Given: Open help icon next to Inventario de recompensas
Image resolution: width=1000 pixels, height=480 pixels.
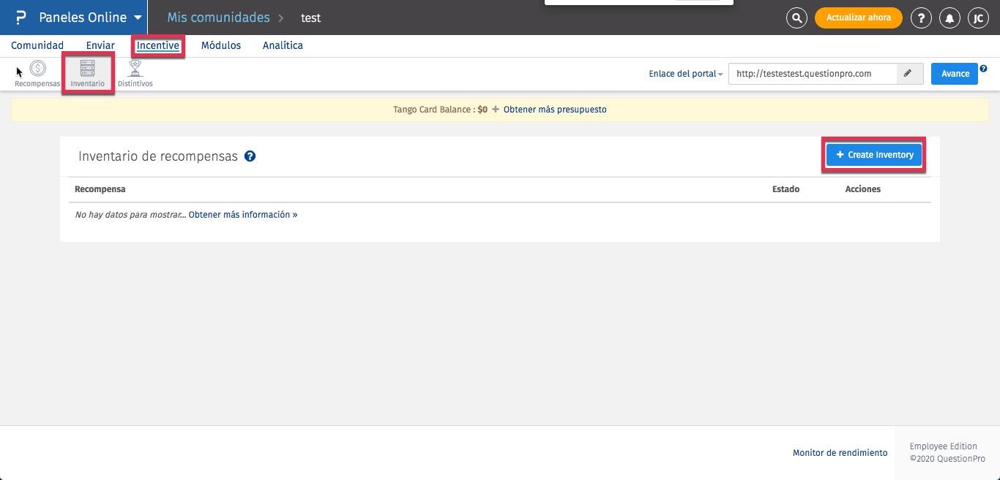Looking at the screenshot, I should click(250, 156).
